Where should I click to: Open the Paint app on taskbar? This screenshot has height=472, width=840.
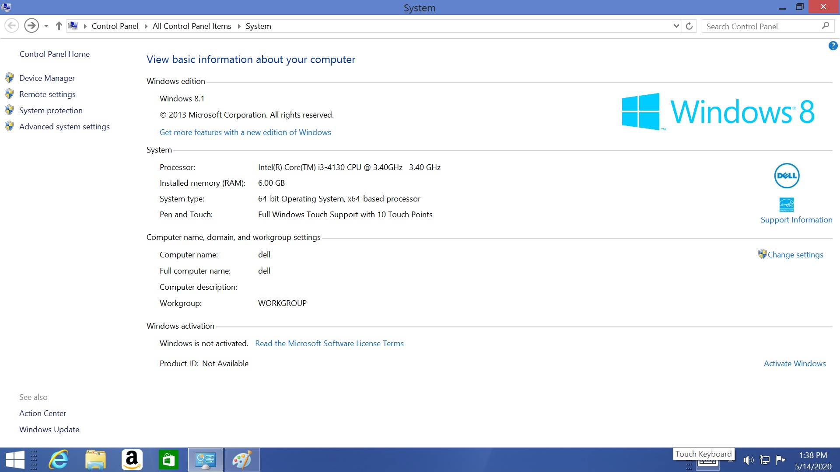click(242, 460)
